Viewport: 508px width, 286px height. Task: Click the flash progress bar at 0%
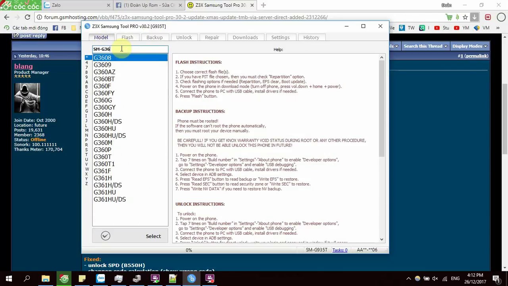tap(189, 250)
